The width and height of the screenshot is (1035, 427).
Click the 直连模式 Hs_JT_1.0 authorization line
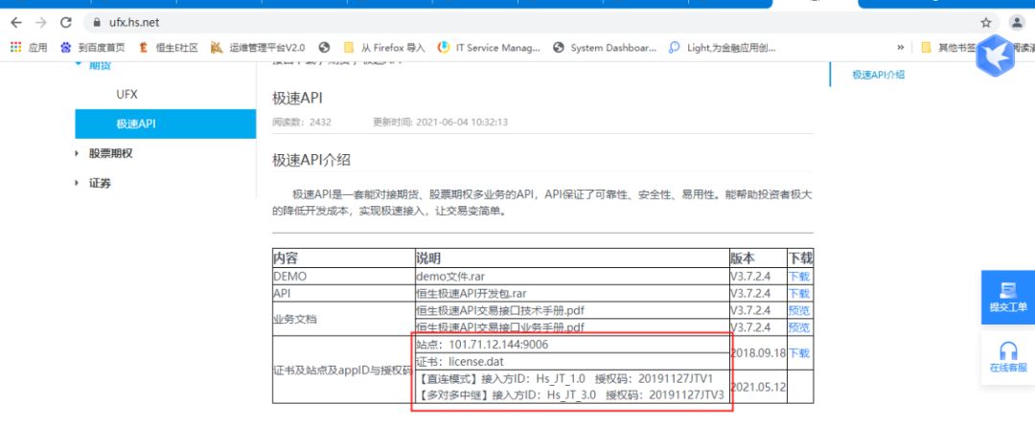tap(566, 379)
